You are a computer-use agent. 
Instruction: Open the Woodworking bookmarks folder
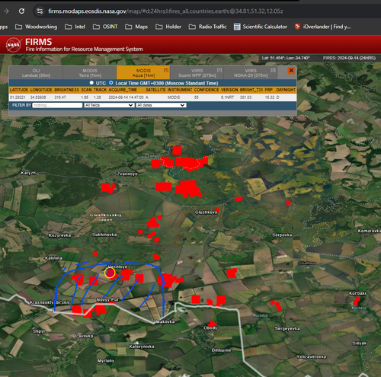36,27
